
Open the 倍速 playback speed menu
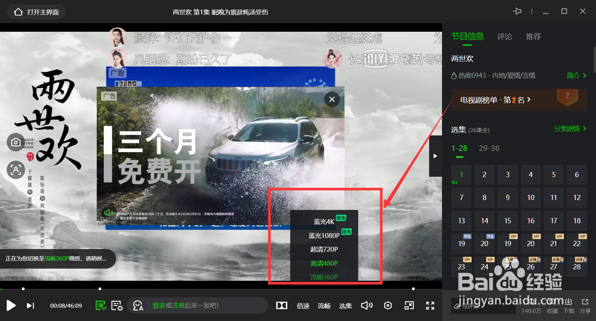(x=303, y=306)
